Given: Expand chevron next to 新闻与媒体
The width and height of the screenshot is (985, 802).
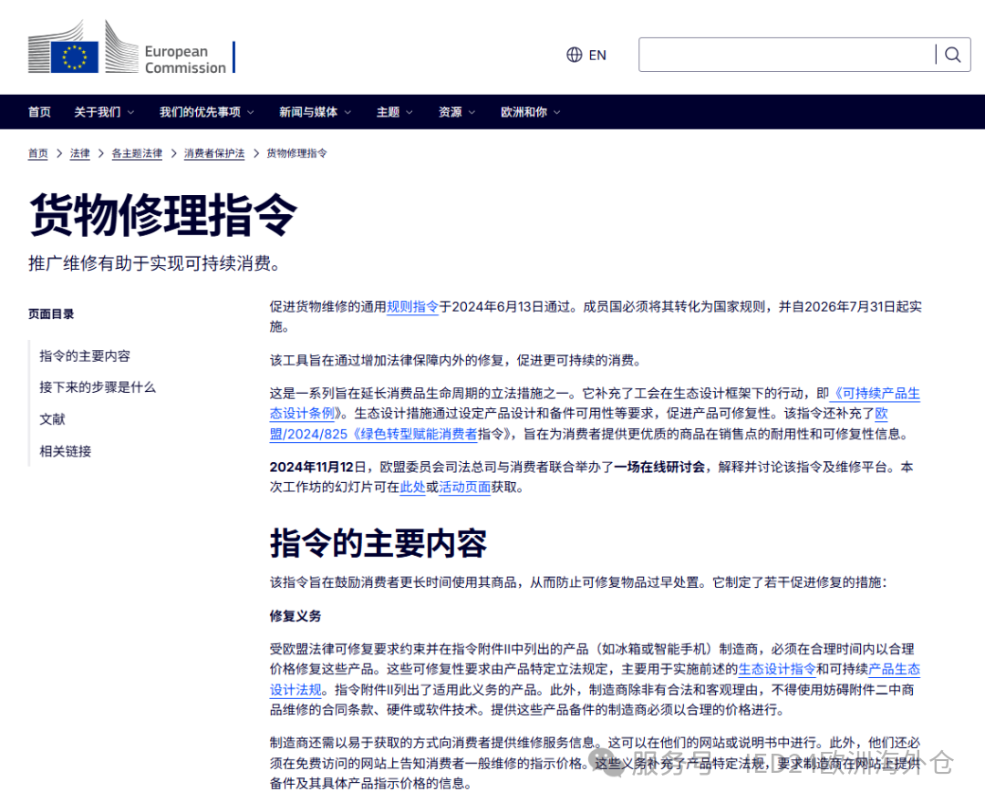Looking at the screenshot, I should point(348,112).
